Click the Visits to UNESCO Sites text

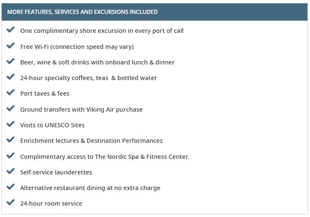click(x=52, y=125)
